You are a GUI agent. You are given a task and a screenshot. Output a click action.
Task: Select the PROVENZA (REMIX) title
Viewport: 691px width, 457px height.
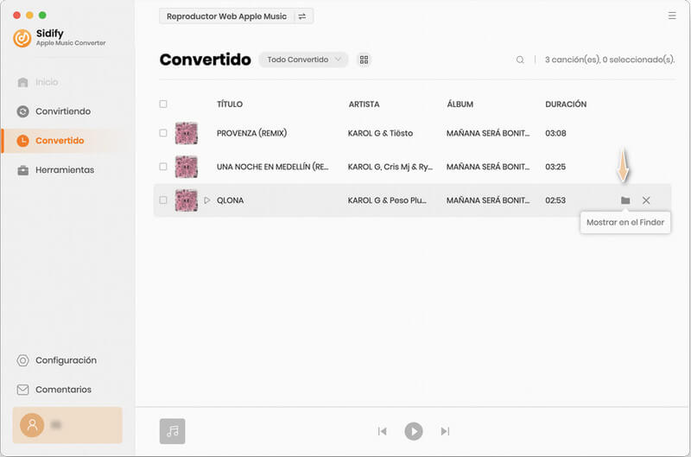point(251,133)
